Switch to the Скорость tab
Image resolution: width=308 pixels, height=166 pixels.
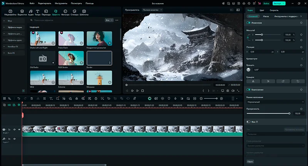(274, 10)
